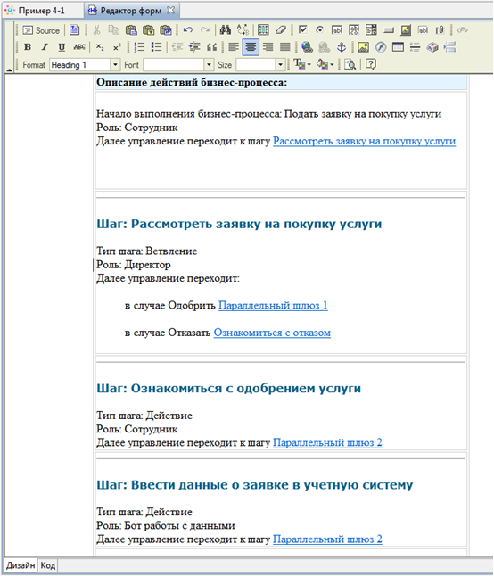Click the Redo arrow icon
Viewport: 494px width, 576px height.
click(205, 30)
